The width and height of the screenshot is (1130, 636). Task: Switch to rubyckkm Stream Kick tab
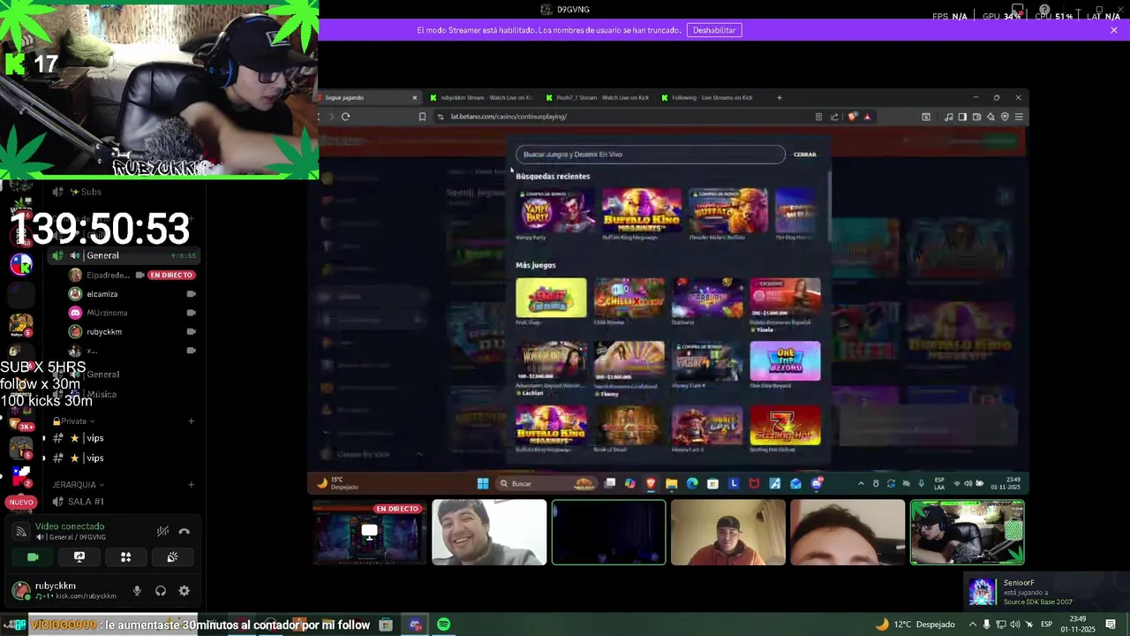pos(481,97)
